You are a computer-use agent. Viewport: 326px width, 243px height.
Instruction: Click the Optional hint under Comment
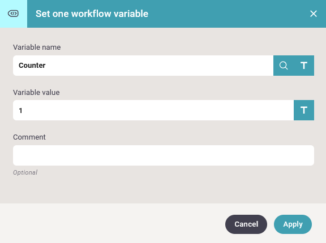tap(25, 172)
